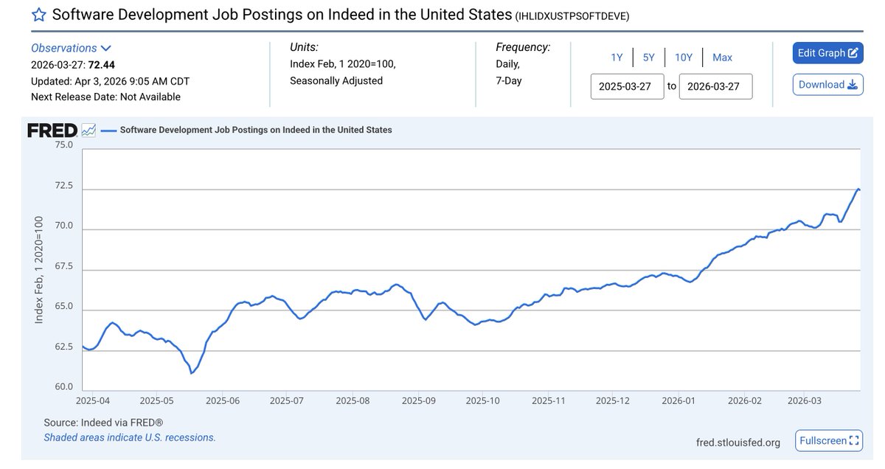This screenshot has height=469, width=885.
Task: Select the 5Y date range
Action: click(x=648, y=58)
